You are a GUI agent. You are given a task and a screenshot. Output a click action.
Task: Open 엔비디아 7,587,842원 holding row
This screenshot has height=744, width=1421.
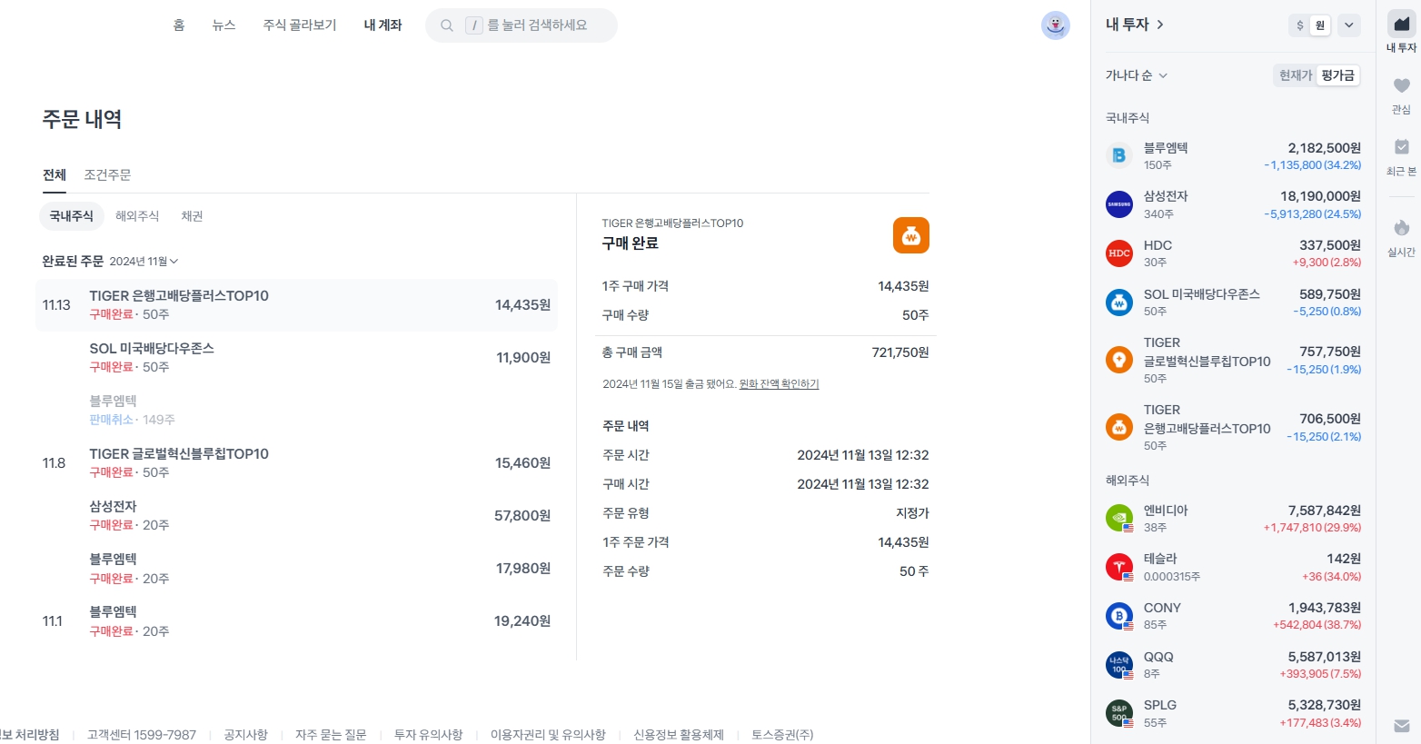(x=1233, y=518)
